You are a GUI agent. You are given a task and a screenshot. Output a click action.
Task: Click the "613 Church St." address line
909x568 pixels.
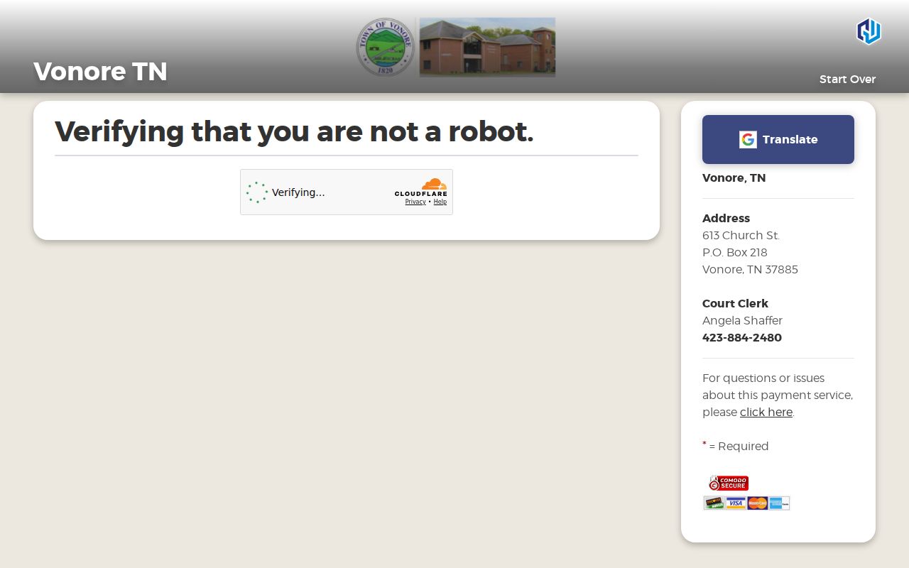point(741,236)
